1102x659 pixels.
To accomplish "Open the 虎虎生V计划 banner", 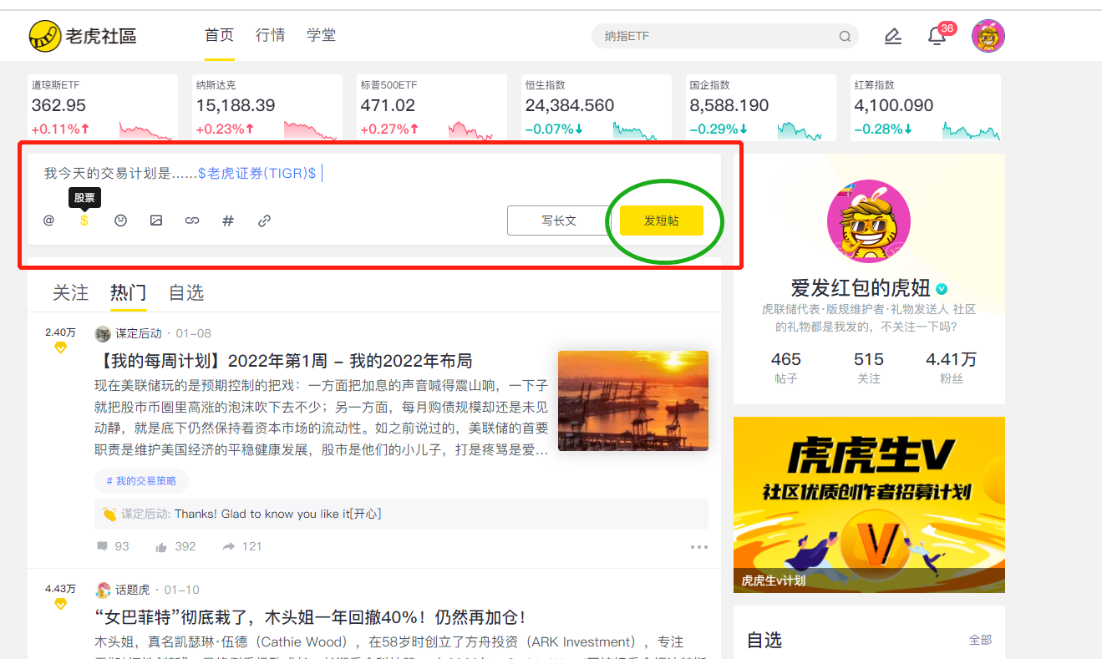I will click(x=869, y=504).
